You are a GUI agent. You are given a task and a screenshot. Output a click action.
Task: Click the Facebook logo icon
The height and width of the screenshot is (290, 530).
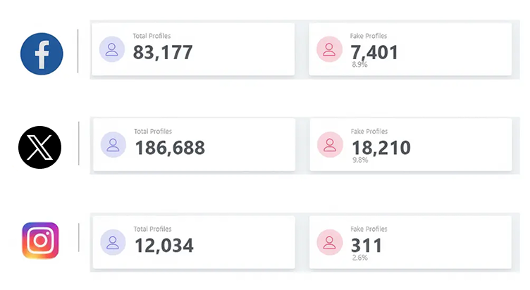point(42,53)
